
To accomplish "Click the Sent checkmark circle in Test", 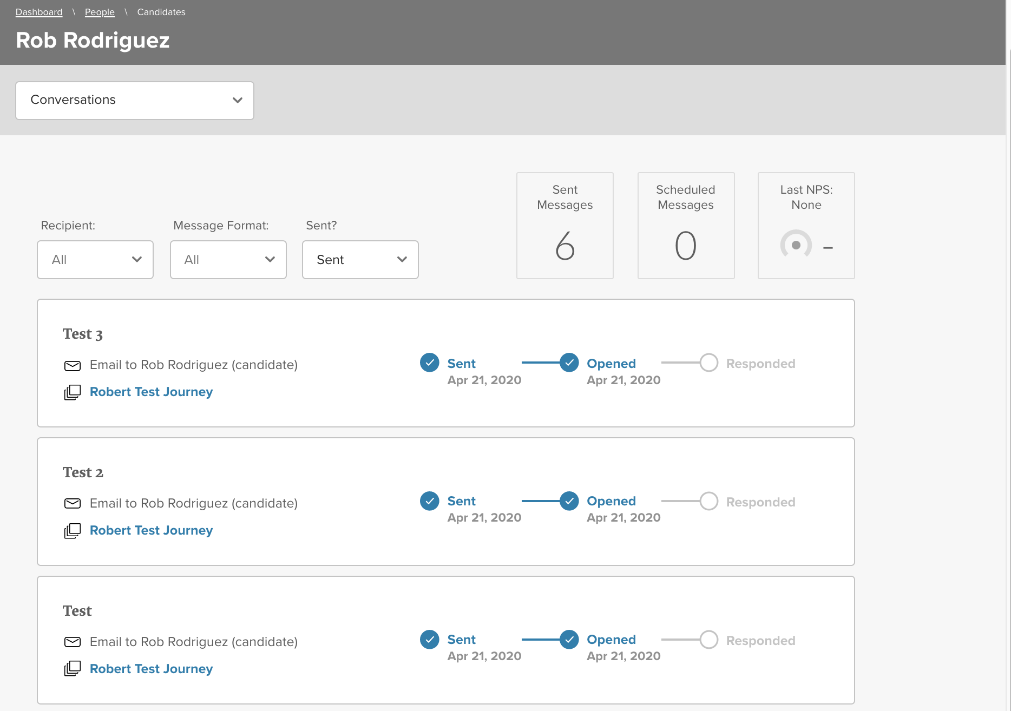I will 430,640.
